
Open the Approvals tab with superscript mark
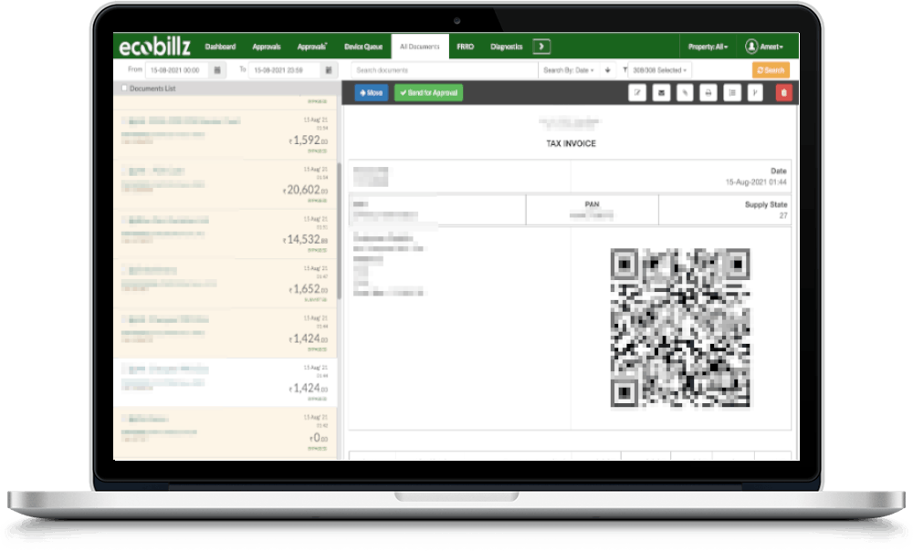(312, 47)
